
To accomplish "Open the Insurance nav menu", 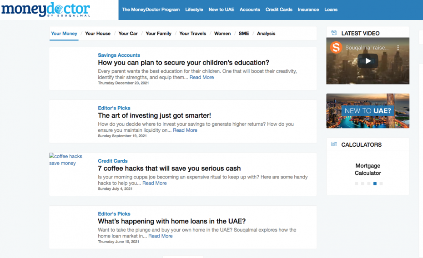I will click(308, 10).
